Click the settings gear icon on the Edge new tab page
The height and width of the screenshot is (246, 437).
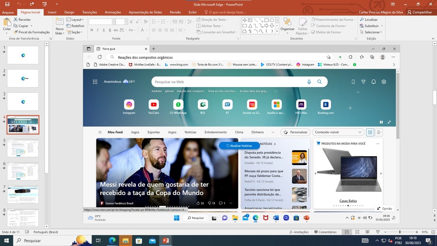[384, 82]
